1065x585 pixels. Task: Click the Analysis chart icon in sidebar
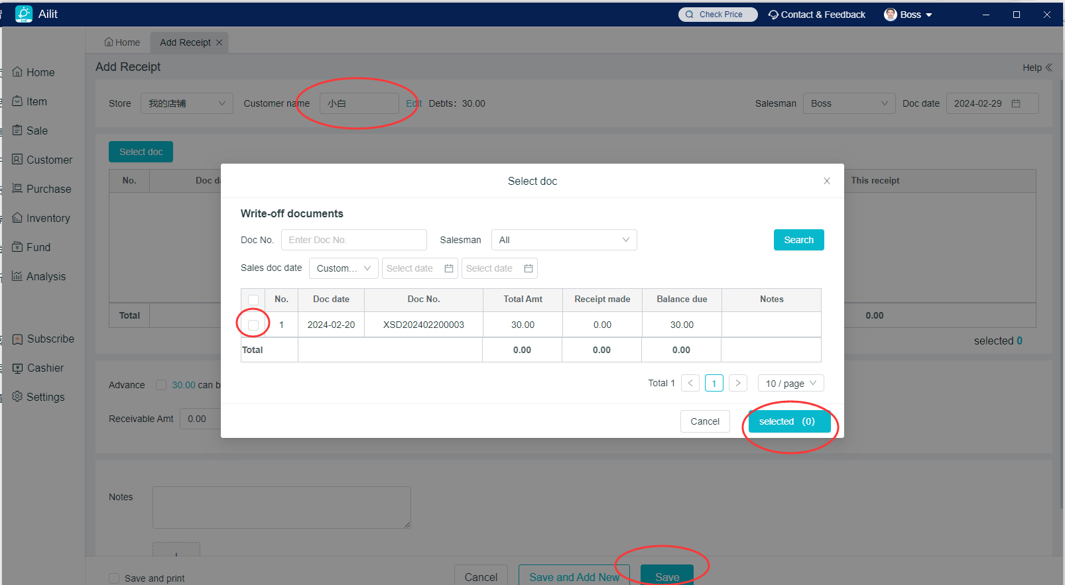(x=17, y=276)
